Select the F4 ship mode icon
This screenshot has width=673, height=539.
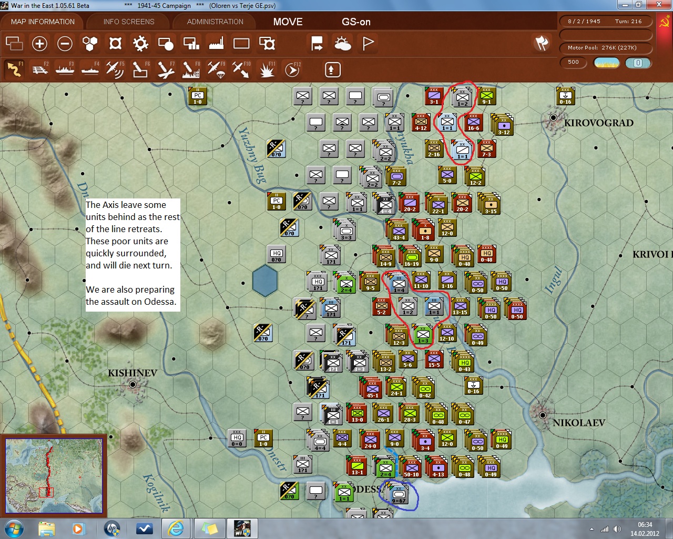[x=90, y=69]
